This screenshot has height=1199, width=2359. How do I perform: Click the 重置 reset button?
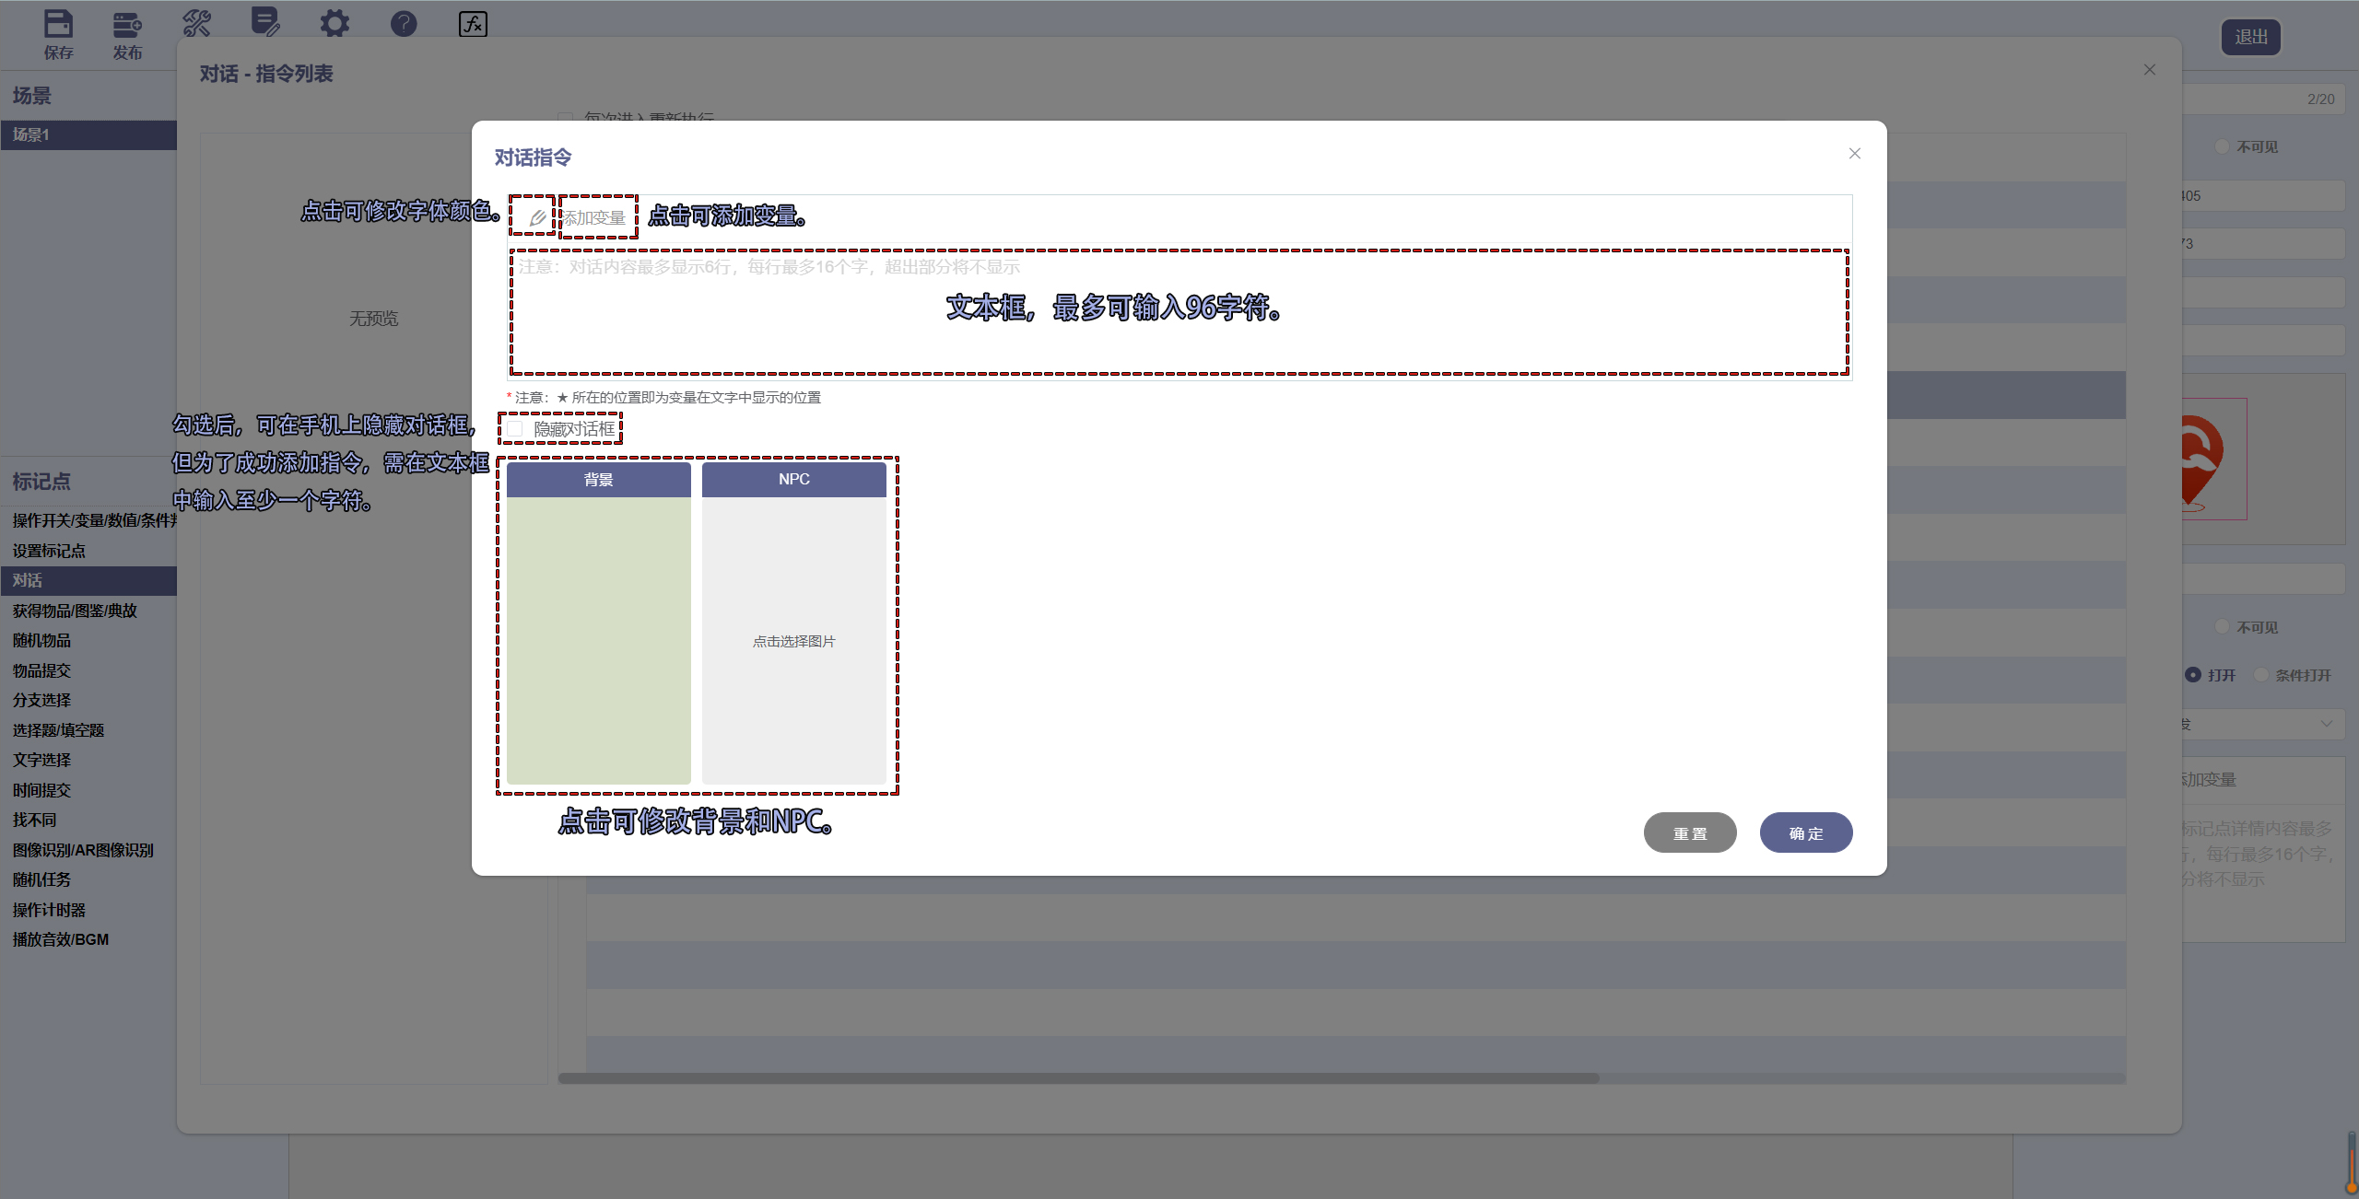[1689, 832]
